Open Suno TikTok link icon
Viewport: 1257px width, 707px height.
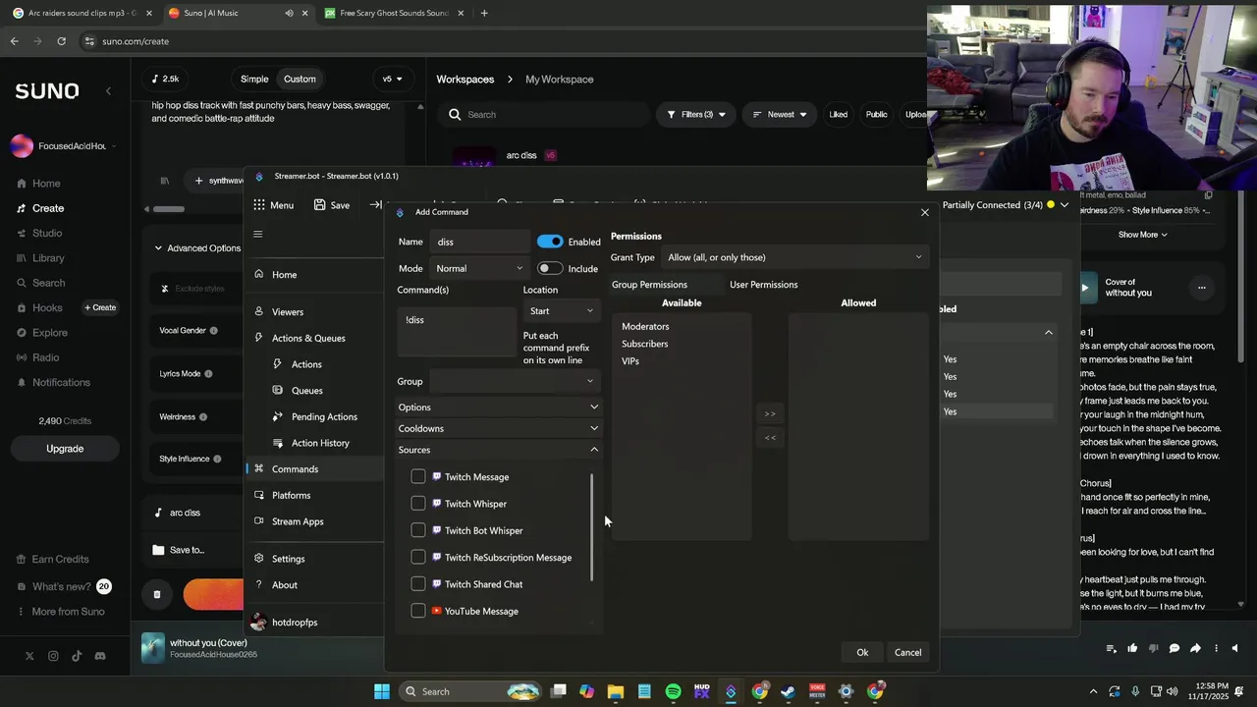(x=77, y=656)
